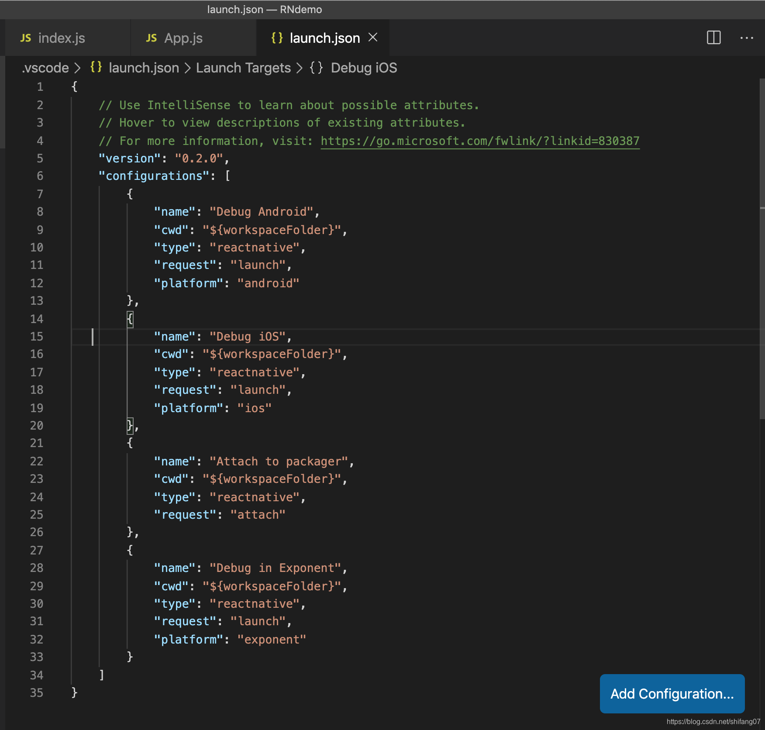
Task: Click the "Use IntelliSense" comment line
Action: coord(289,105)
